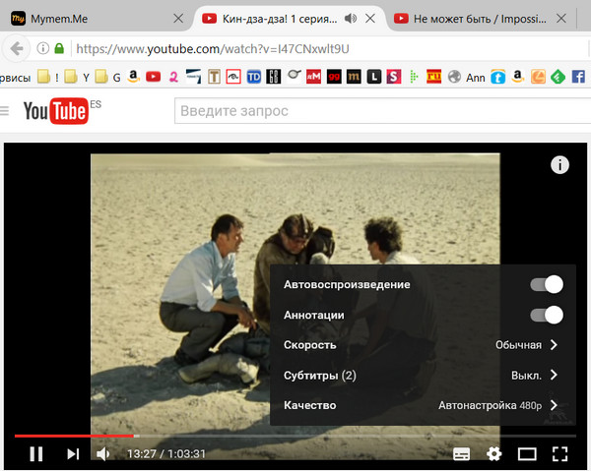
Task: Go back with browser back arrow
Action: pyautogui.click(x=16, y=48)
